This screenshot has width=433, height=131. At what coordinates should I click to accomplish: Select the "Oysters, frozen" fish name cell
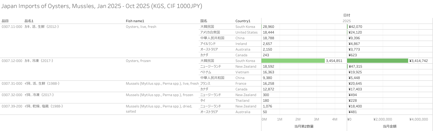click(x=138, y=61)
